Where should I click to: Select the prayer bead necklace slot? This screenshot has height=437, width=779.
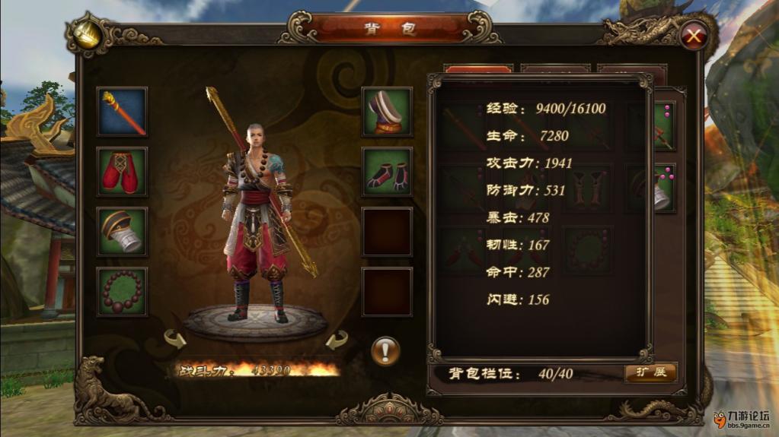pos(122,292)
